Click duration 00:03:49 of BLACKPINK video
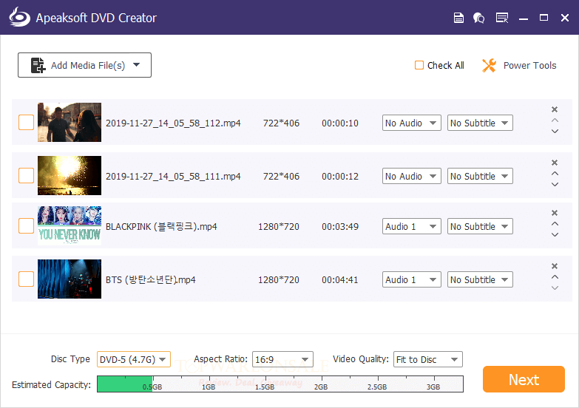 340,226
